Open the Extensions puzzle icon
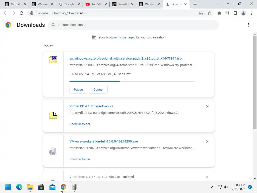Image resolution: width=257 pixels, height=193 pixels. [219, 13]
